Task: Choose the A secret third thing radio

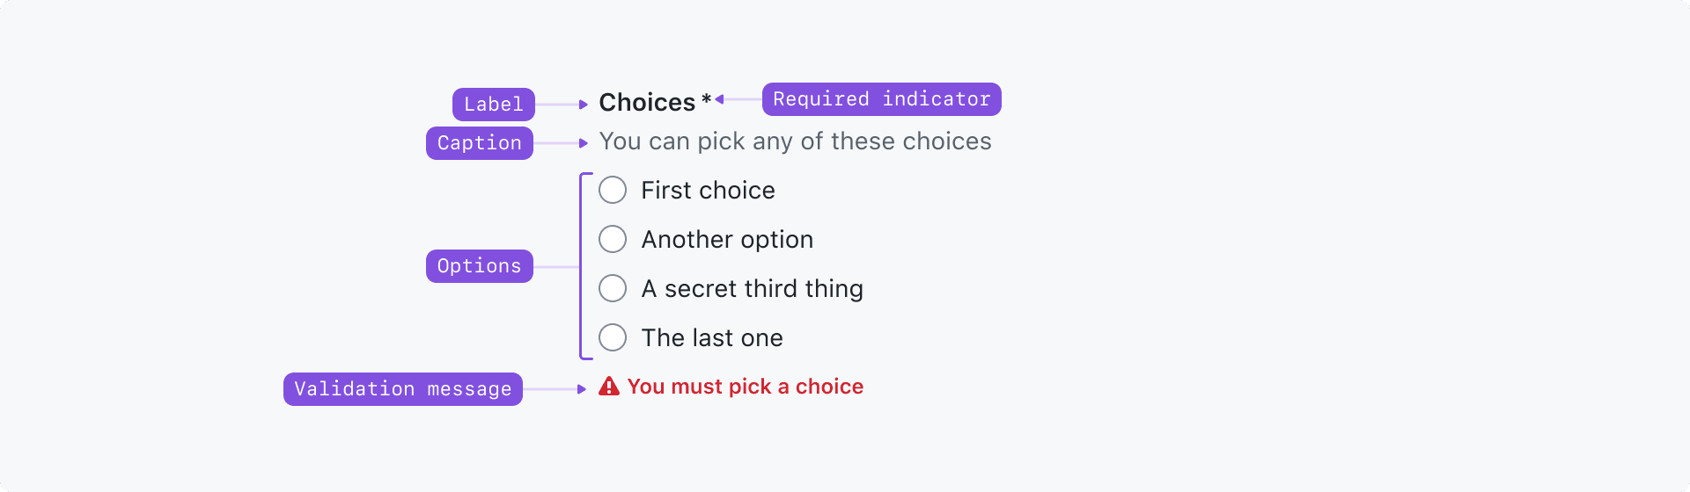Action: (613, 288)
